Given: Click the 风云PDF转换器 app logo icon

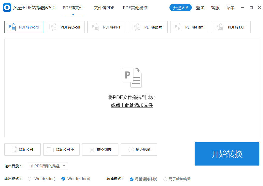Looking at the screenshot, I should (x=7, y=8).
